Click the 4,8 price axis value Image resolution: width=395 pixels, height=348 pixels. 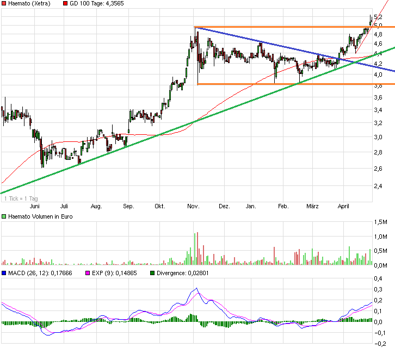pyautogui.click(x=378, y=34)
